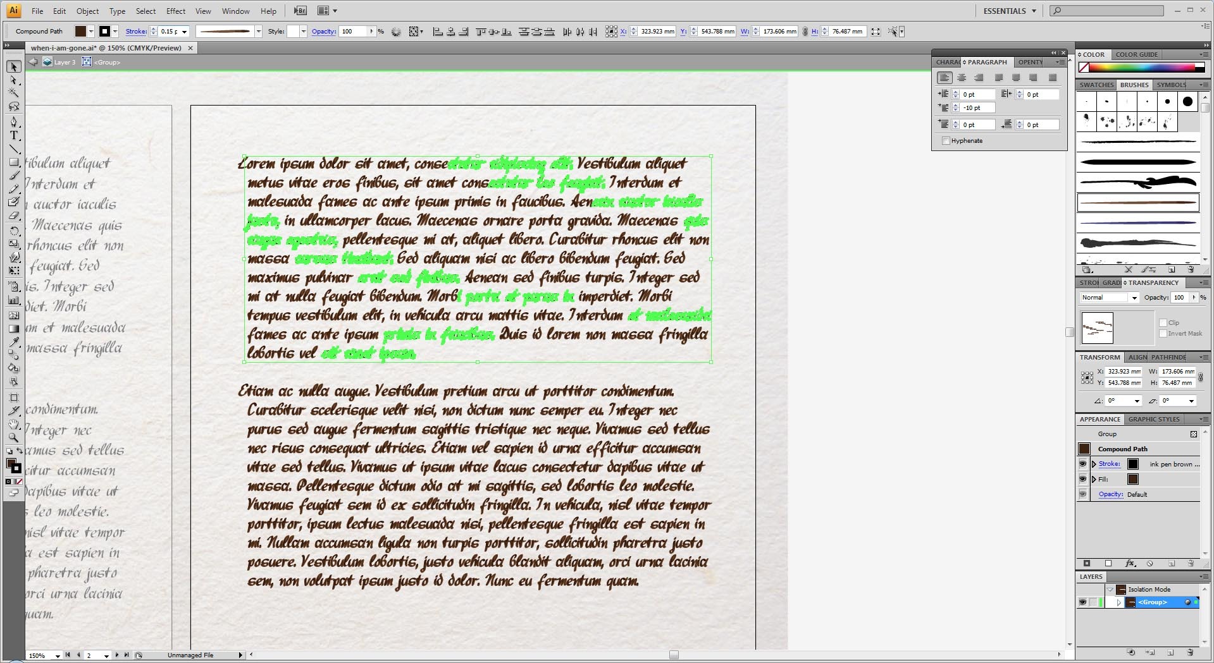The width and height of the screenshot is (1214, 663).
Task: Click the Justify All Lines paragraph icon
Action: pyautogui.click(x=1053, y=78)
